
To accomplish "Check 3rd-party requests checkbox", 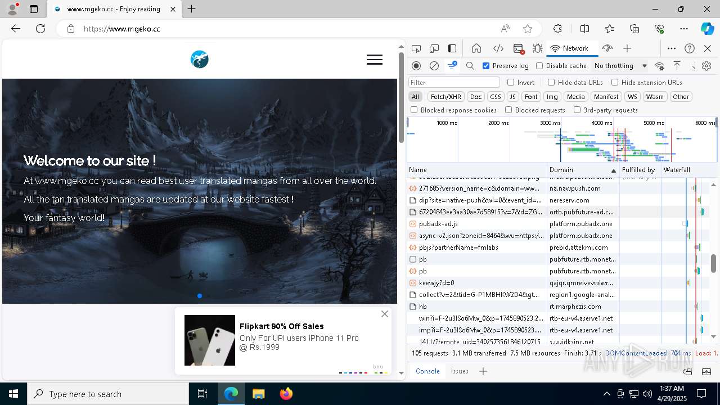I will coord(577,110).
